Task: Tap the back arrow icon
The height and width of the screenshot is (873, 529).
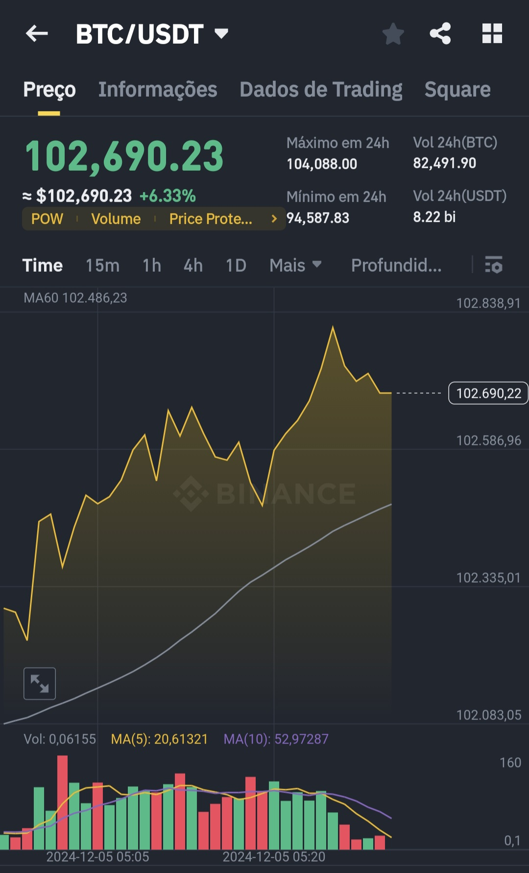Action: [x=37, y=34]
